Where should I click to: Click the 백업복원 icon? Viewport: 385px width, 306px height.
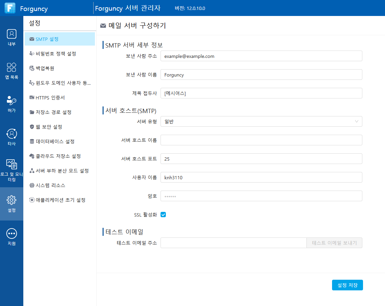pyautogui.click(x=32, y=68)
